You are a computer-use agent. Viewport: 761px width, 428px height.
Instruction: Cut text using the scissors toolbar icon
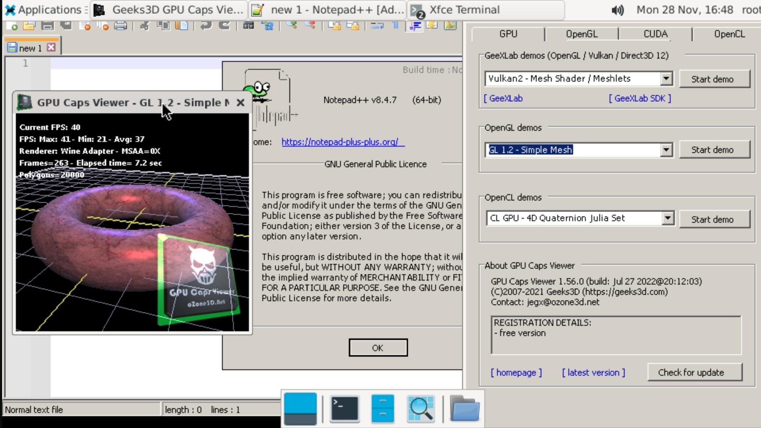click(x=145, y=26)
